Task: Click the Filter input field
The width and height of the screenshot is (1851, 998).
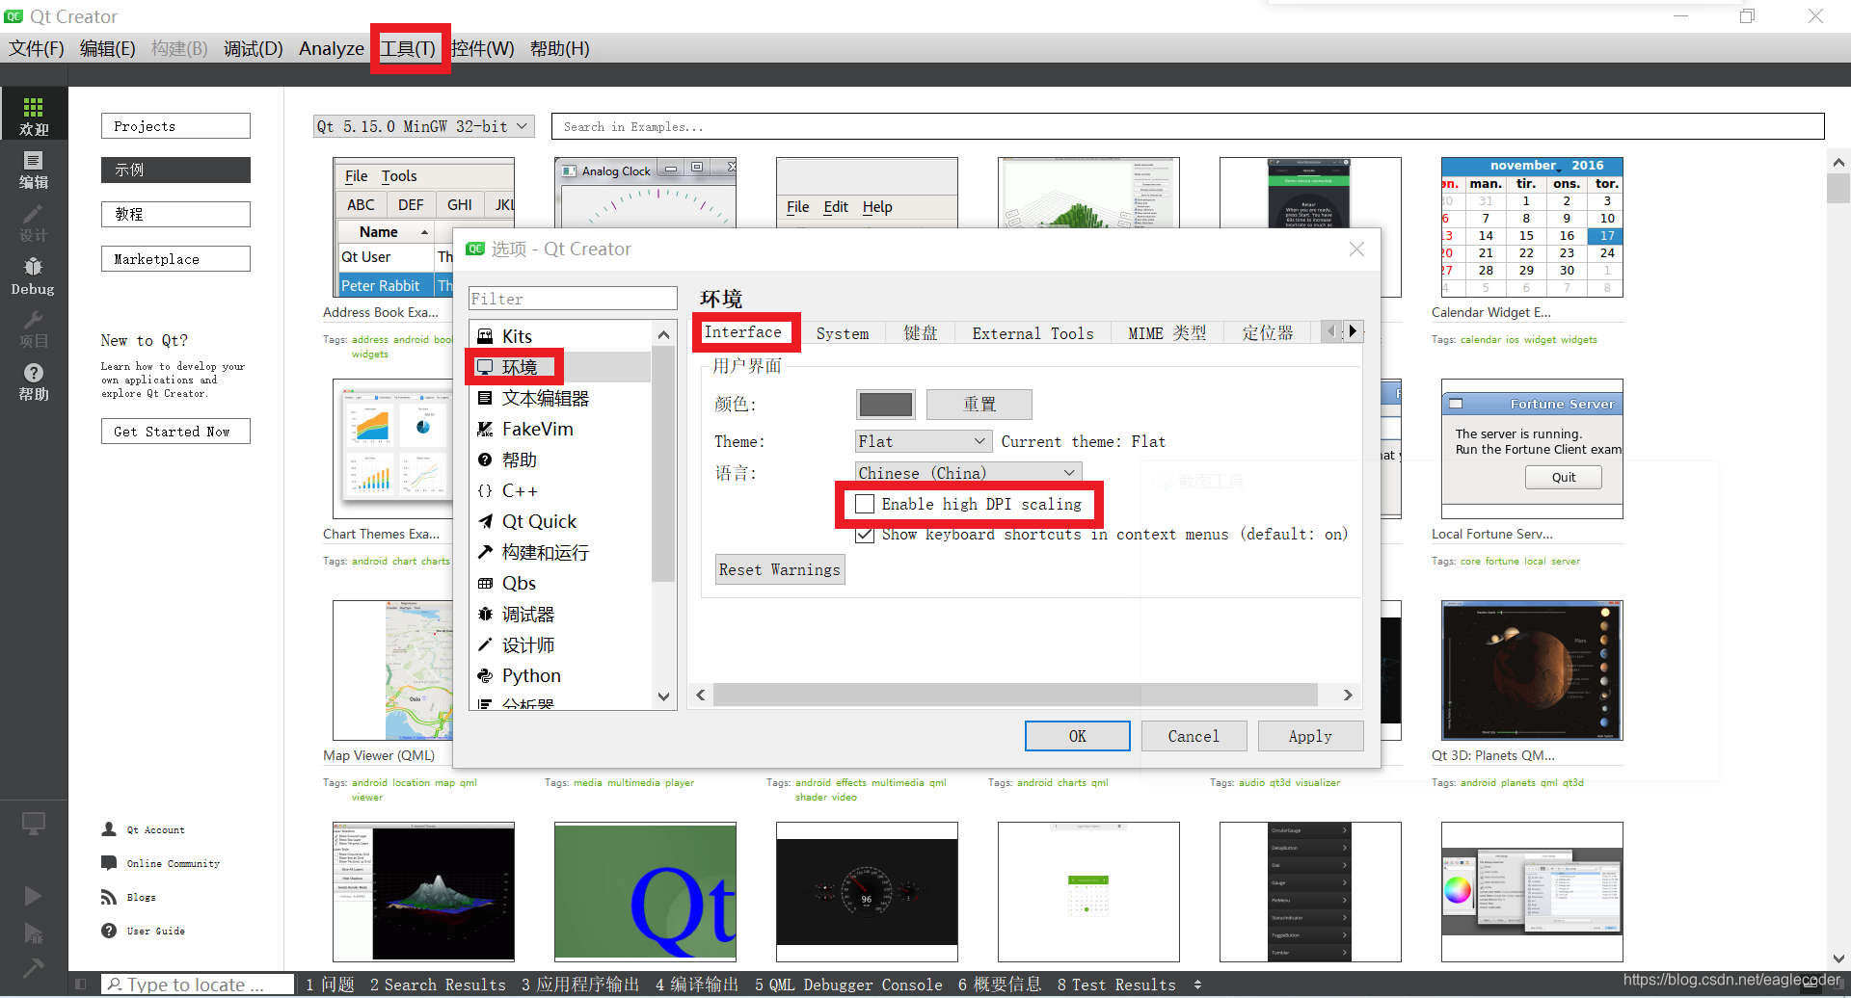Action: [573, 299]
